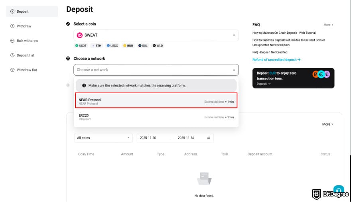Expand the SWEAT coin dropdown arrow
The image size is (351, 202).
tap(234, 35)
